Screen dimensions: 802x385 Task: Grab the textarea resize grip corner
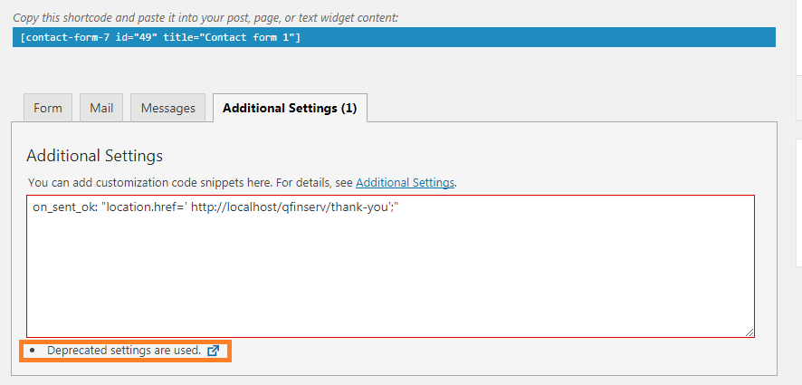coord(749,332)
